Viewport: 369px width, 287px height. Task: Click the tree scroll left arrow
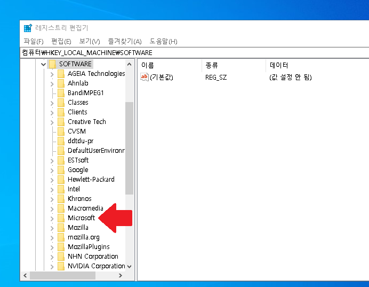click(25, 275)
